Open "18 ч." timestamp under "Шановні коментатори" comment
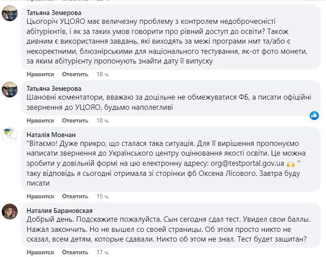Viewport: 326px width, 257px height. click(x=102, y=120)
